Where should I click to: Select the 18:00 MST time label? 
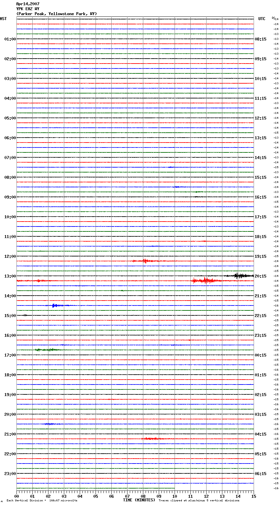(x=10, y=375)
